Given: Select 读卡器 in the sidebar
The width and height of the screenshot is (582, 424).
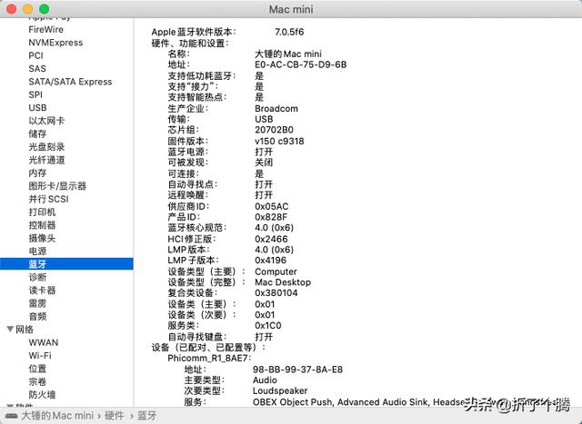Looking at the screenshot, I should click(42, 291).
